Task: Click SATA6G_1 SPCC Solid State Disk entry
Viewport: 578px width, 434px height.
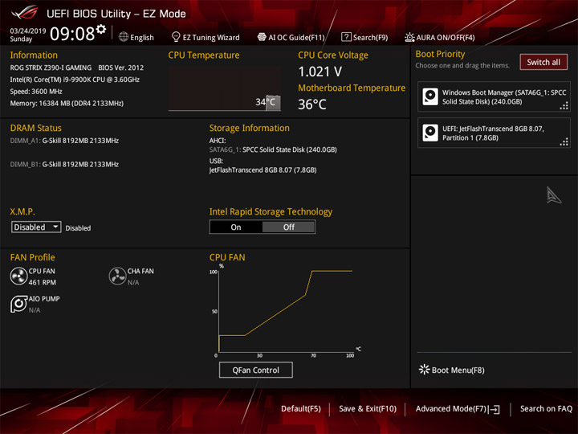Action: click(273, 149)
